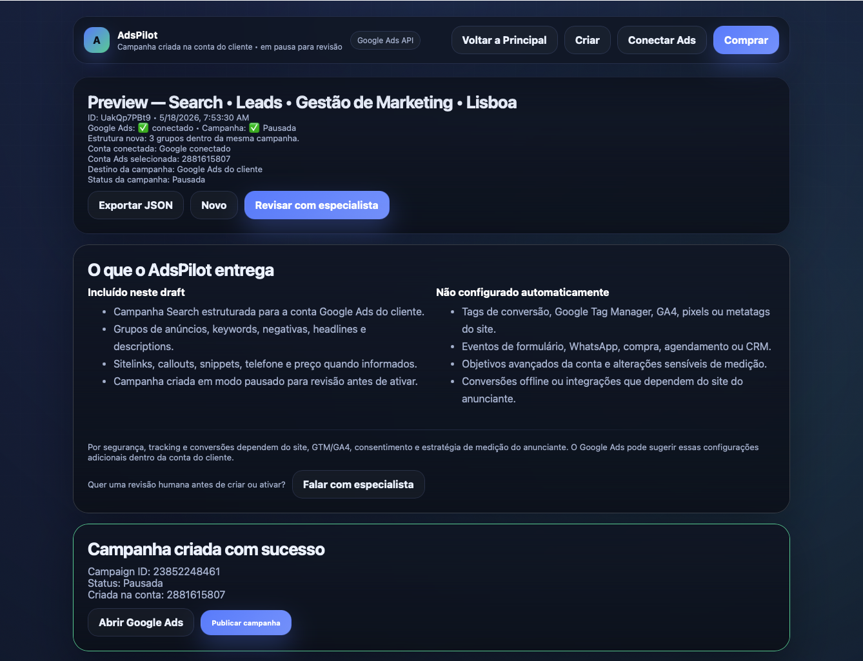Screen dimensions: 863x661
Task: Click 'O que o AdsPilot entrega' heading
Action: pos(181,270)
